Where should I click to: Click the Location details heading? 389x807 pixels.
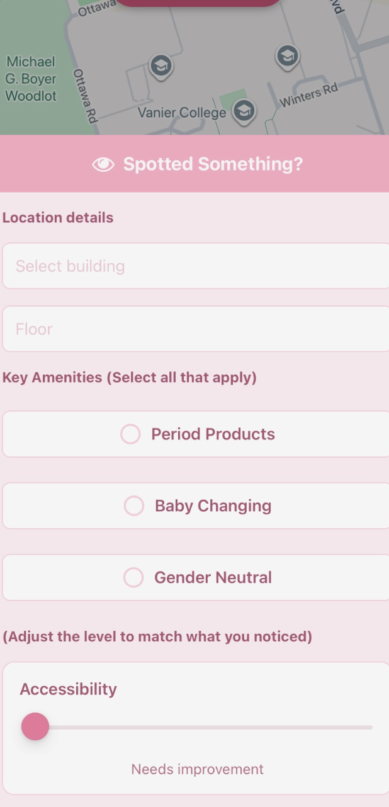click(58, 218)
